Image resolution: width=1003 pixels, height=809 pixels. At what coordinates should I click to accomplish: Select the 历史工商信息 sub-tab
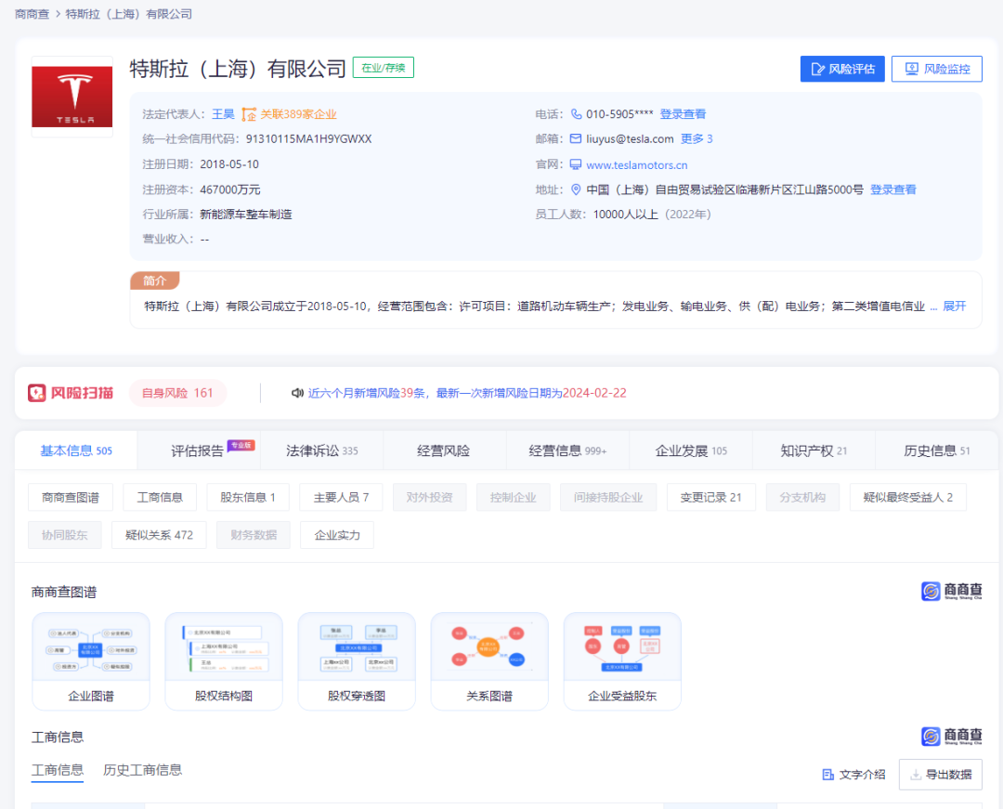pos(142,770)
